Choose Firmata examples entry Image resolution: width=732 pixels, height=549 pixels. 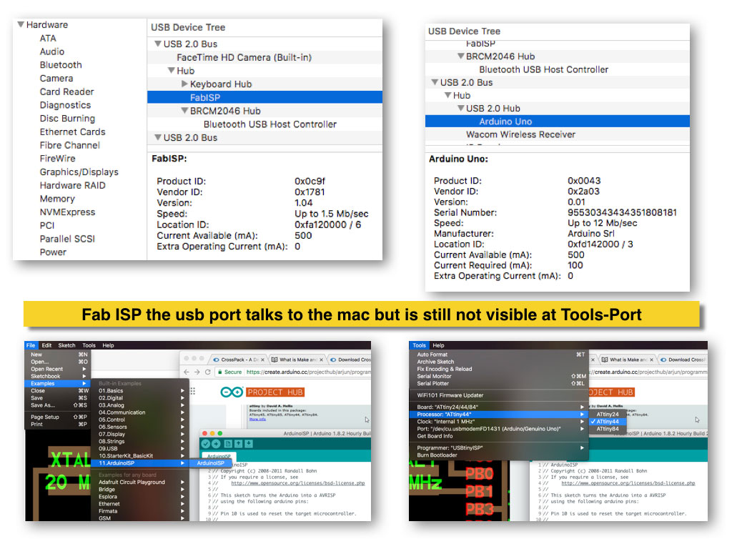click(140, 511)
